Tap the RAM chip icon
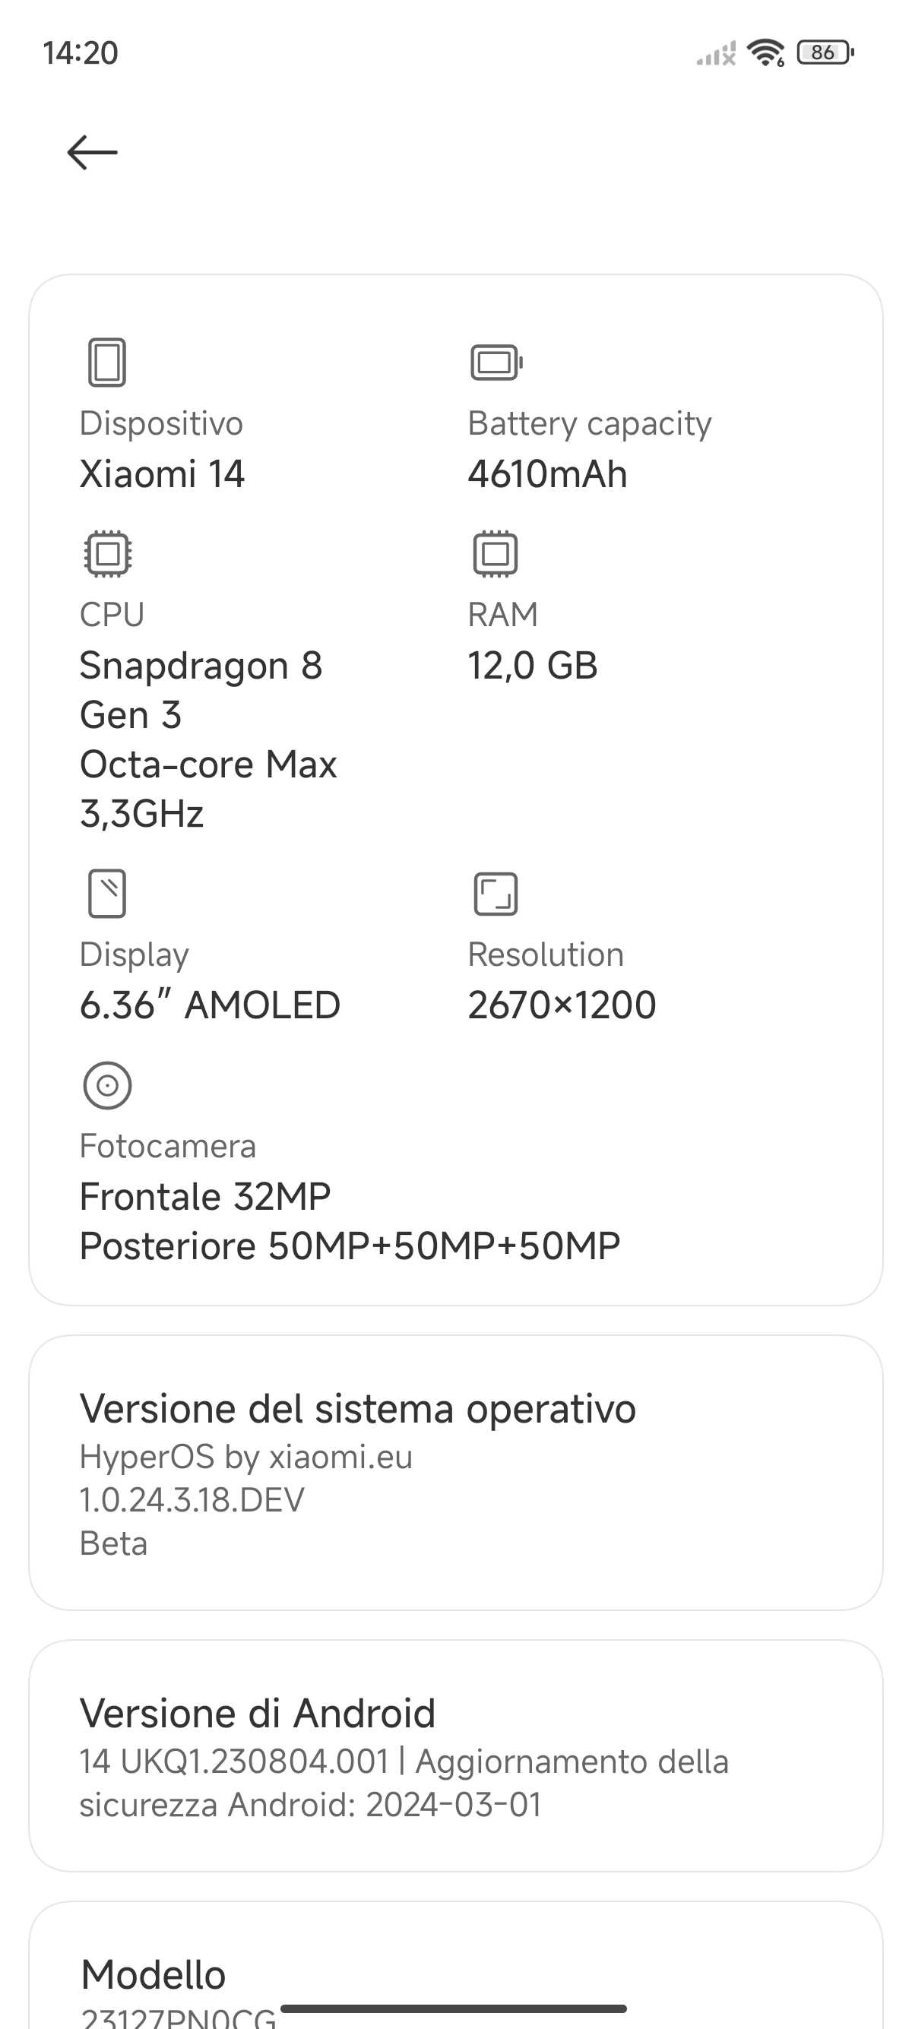Screen dimensions: 912x2029 tap(496, 554)
